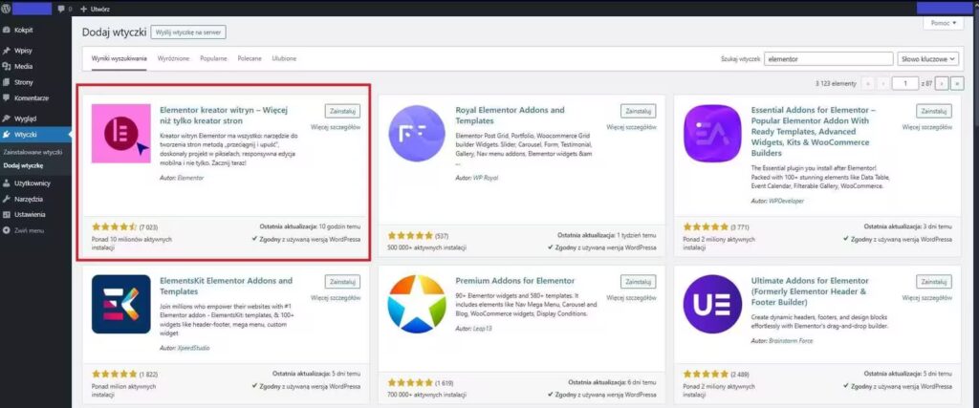979x408 pixels.
Task: Switch to the Wyróżnione tab
Action: pos(174,58)
